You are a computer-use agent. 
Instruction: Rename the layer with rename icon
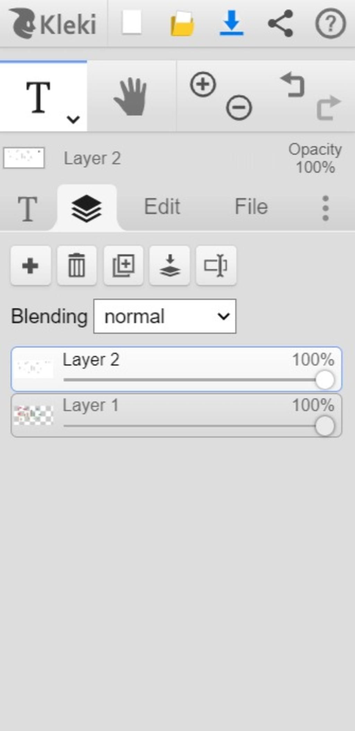pyautogui.click(x=216, y=266)
